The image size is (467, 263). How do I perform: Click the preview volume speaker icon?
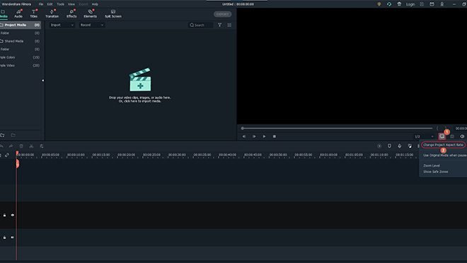point(462,136)
